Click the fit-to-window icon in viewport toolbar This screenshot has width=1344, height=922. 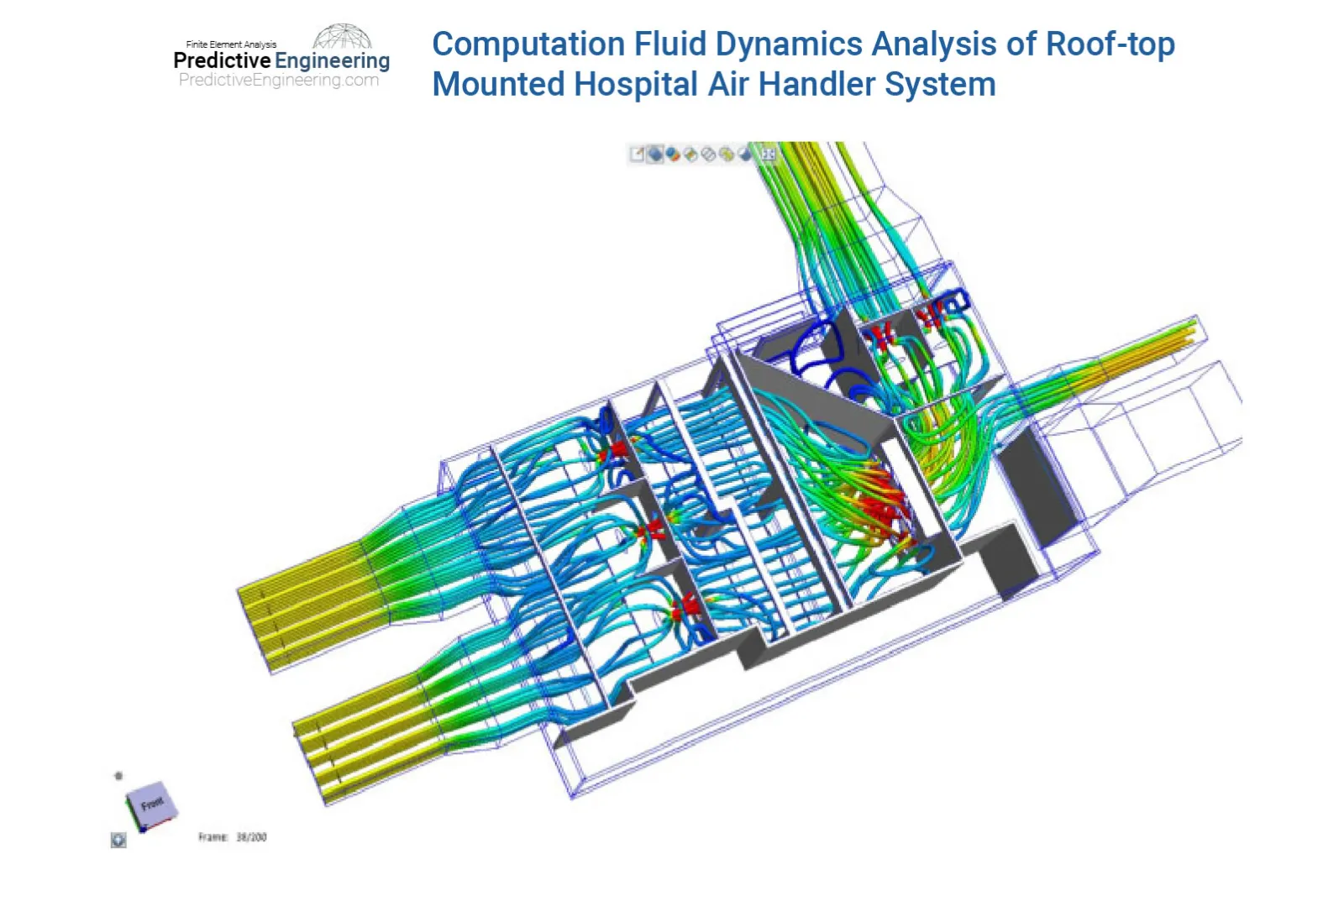pyautogui.click(x=769, y=155)
